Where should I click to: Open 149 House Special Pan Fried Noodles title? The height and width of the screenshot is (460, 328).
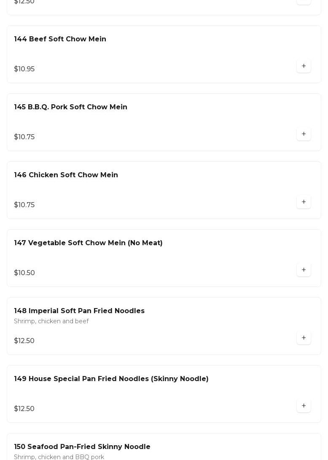(x=111, y=379)
